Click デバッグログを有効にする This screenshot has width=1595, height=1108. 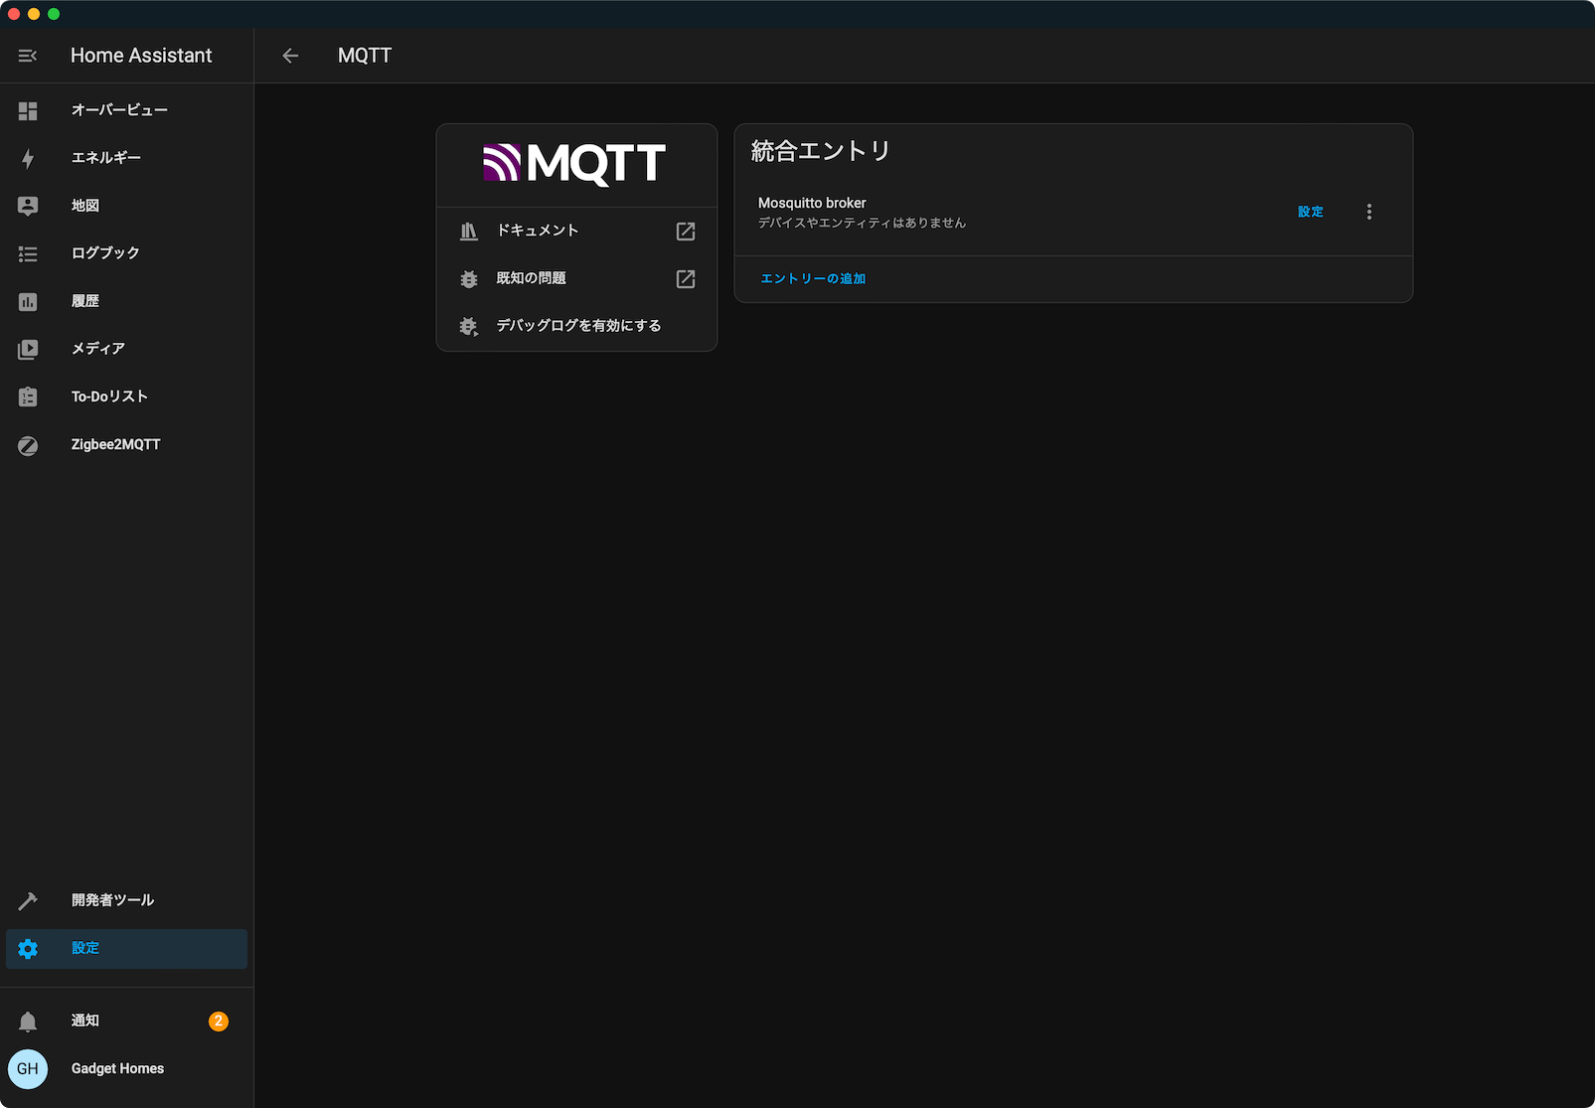[576, 326]
